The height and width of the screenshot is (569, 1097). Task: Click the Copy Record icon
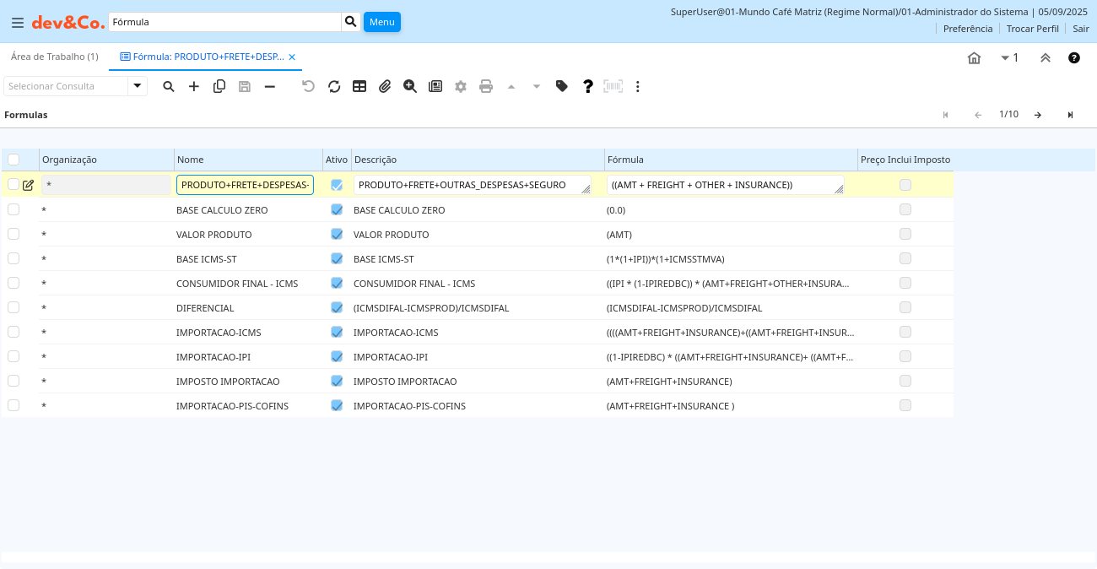click(219, 86)
